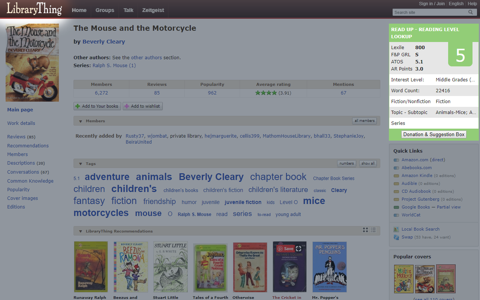Image resolution: width=480 pixels, height=300 pixels.
Task: Open the Stuart Little cover
Action: pos(171,267)
